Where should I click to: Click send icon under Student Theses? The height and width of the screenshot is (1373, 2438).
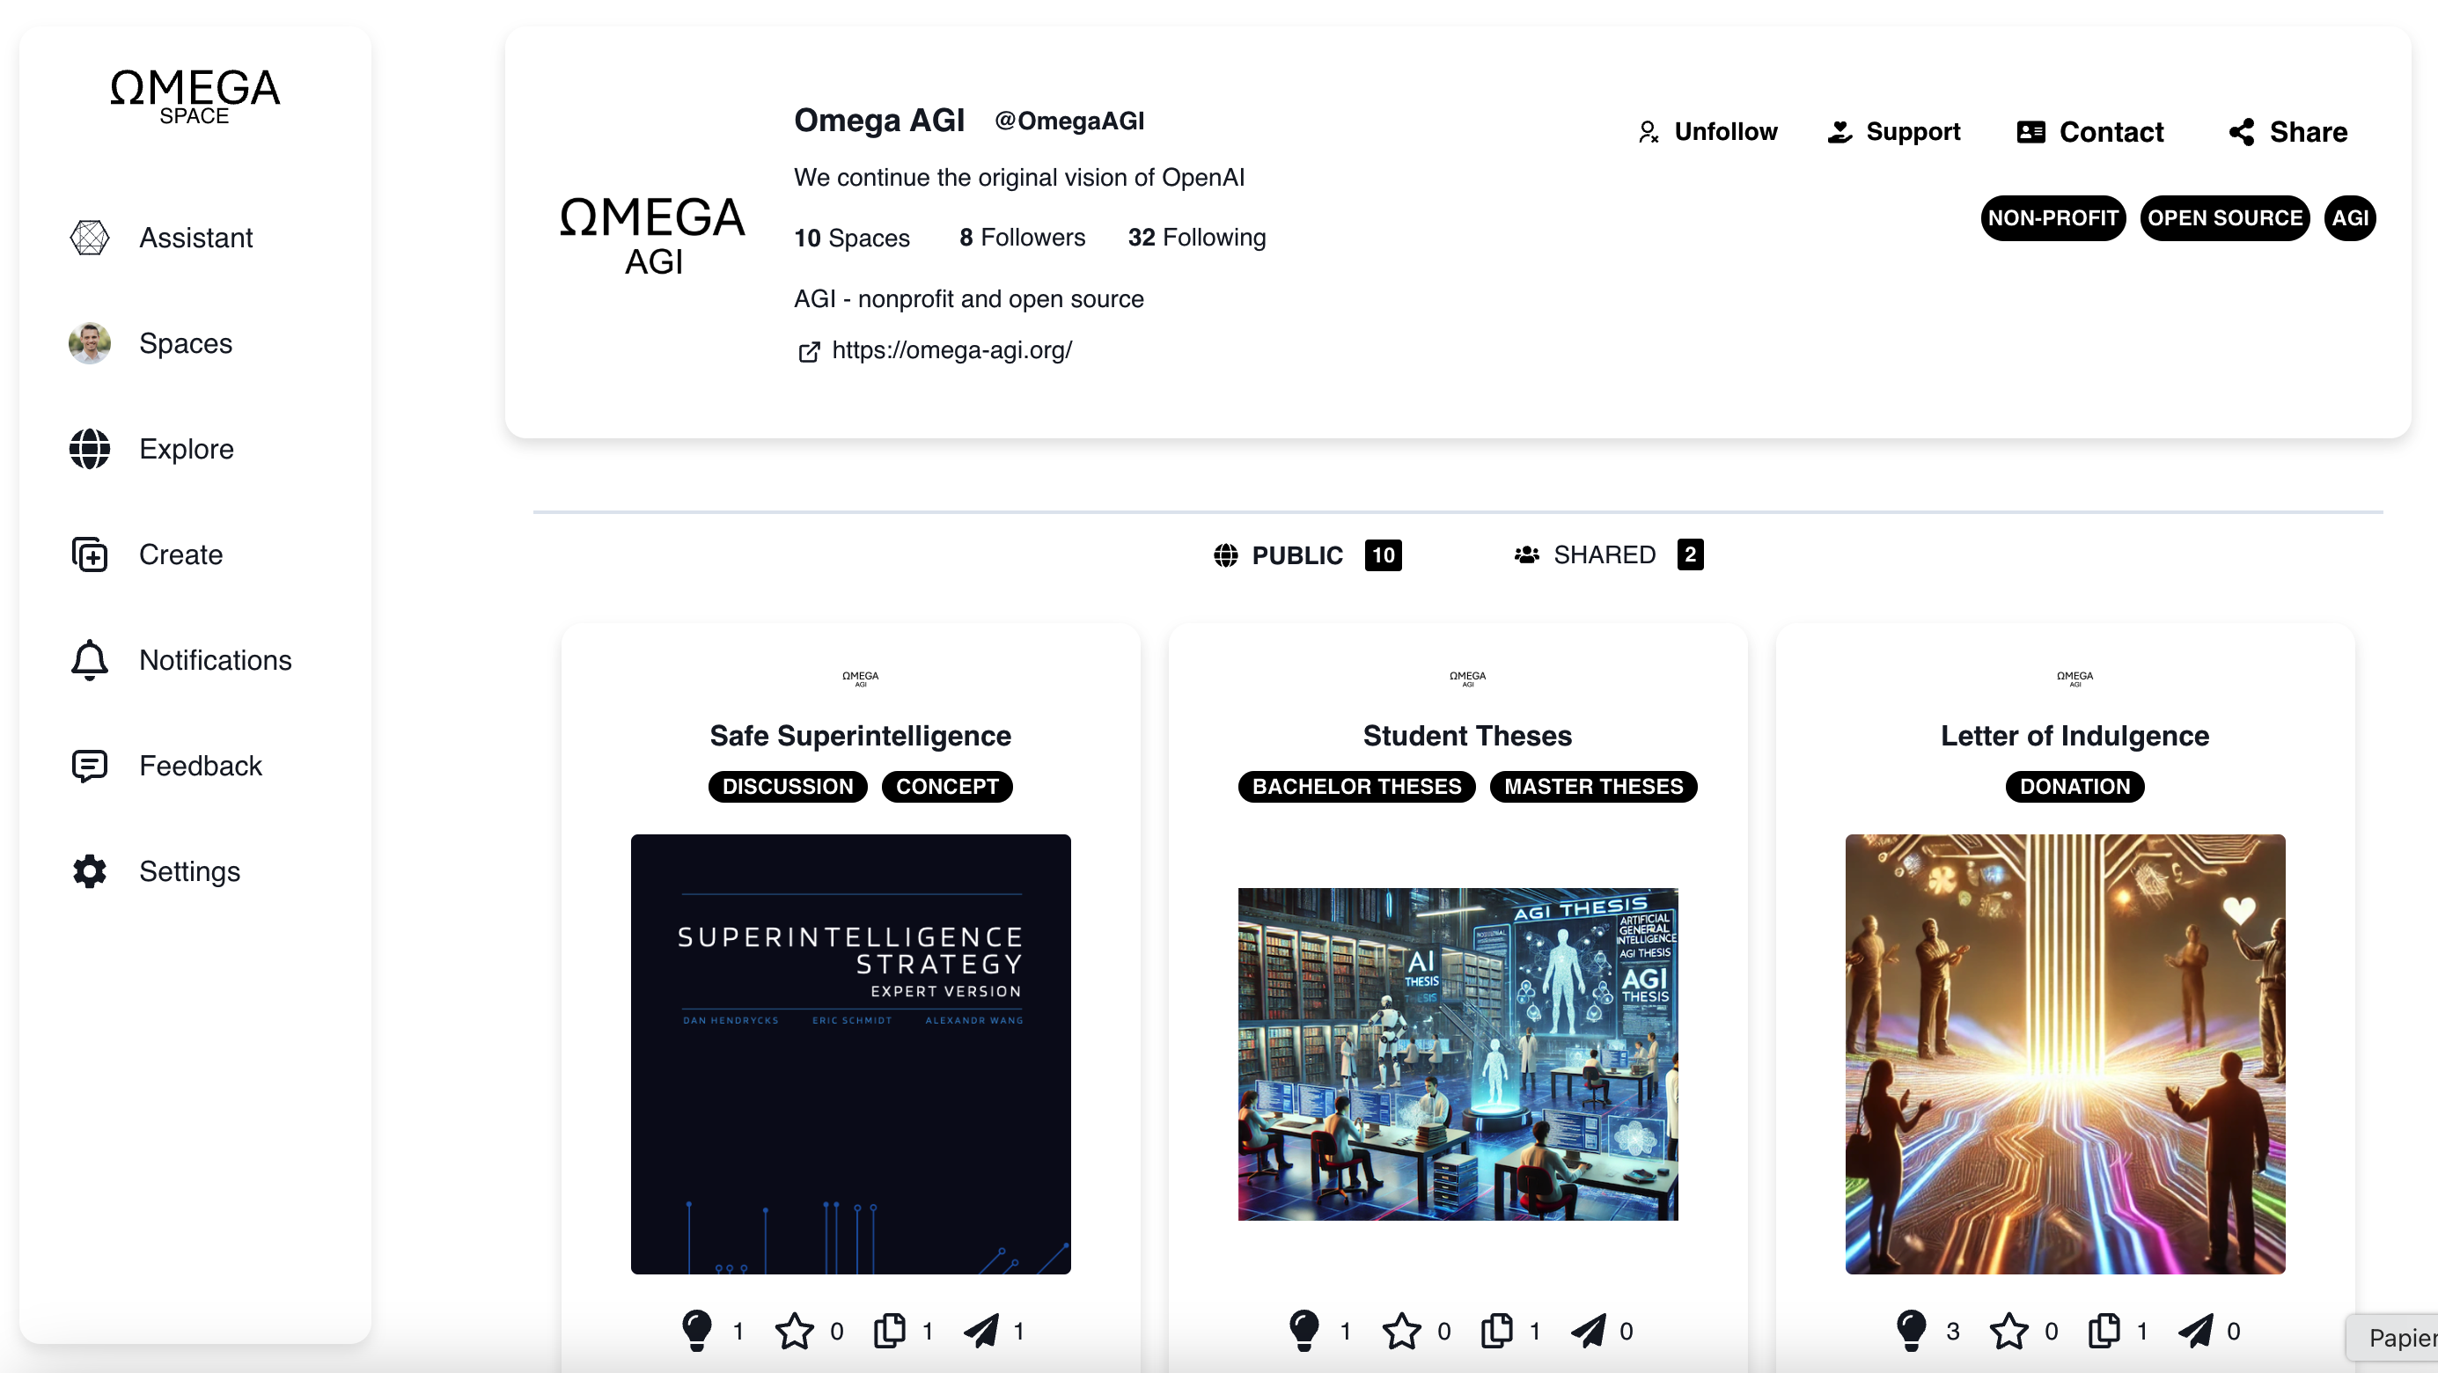pyautogui.click(x=1588, y=1331)
